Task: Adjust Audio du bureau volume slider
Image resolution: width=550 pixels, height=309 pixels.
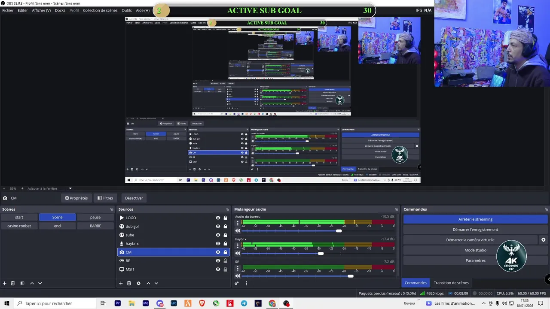Action: click(x=339, y=231)
